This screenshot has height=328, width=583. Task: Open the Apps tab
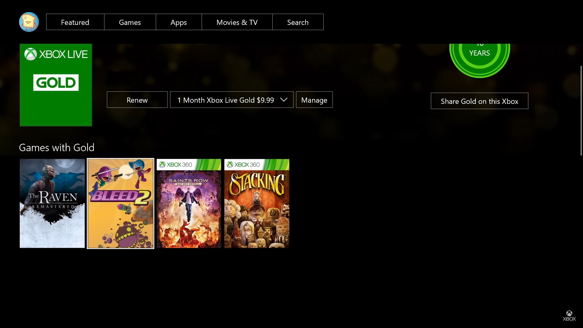coord(179,22)
